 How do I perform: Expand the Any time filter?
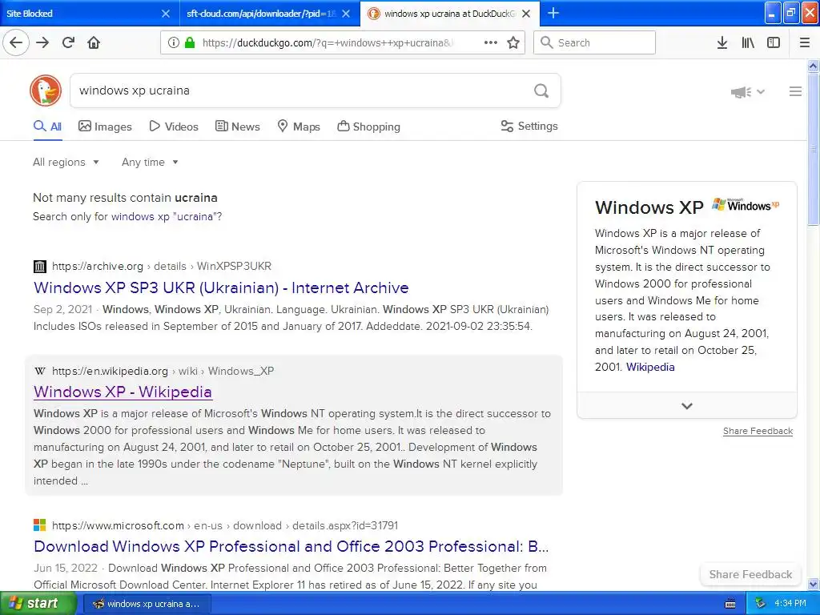coord(150,162)
